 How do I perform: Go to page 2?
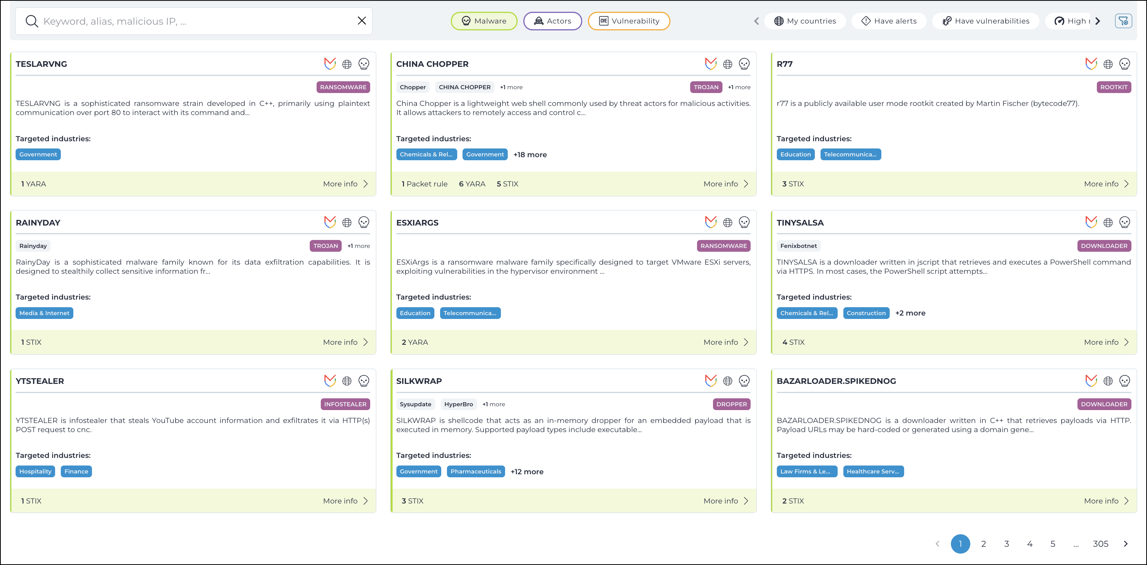coord(984,544)
